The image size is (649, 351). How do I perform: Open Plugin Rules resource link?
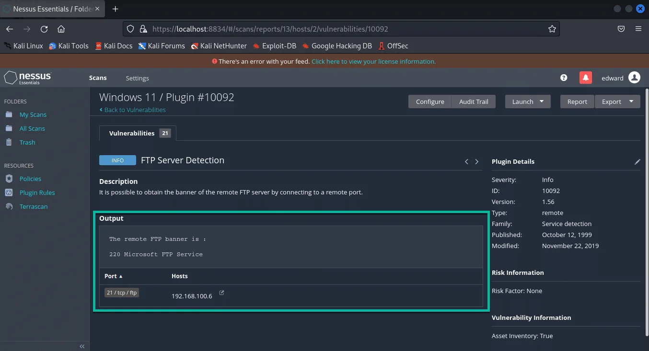(x=37, y=192)
